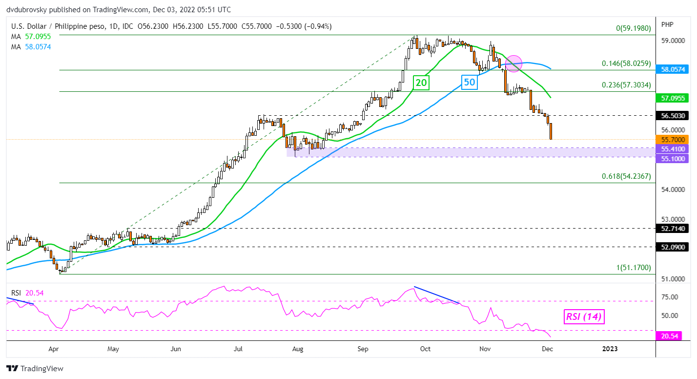The height and width of the screenshot is (379, 697).
Task: Click the Jul date axis label
Action: pyautogui.click(x=238, y=349)
